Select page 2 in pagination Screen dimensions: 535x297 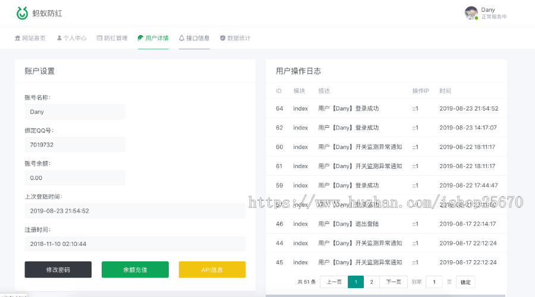click(x=372, y=282)
